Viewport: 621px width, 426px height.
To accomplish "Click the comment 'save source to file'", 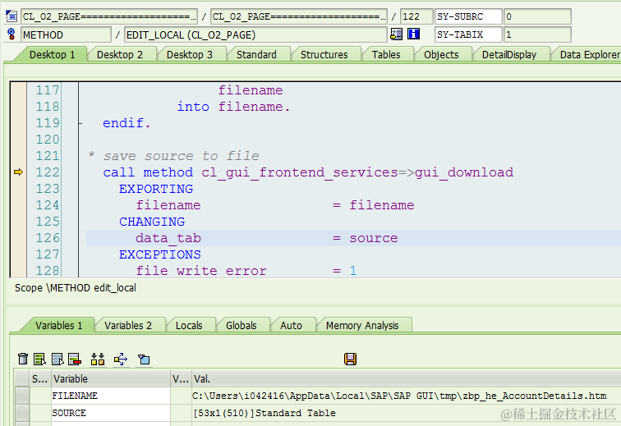I will click(x=182, y=156).
